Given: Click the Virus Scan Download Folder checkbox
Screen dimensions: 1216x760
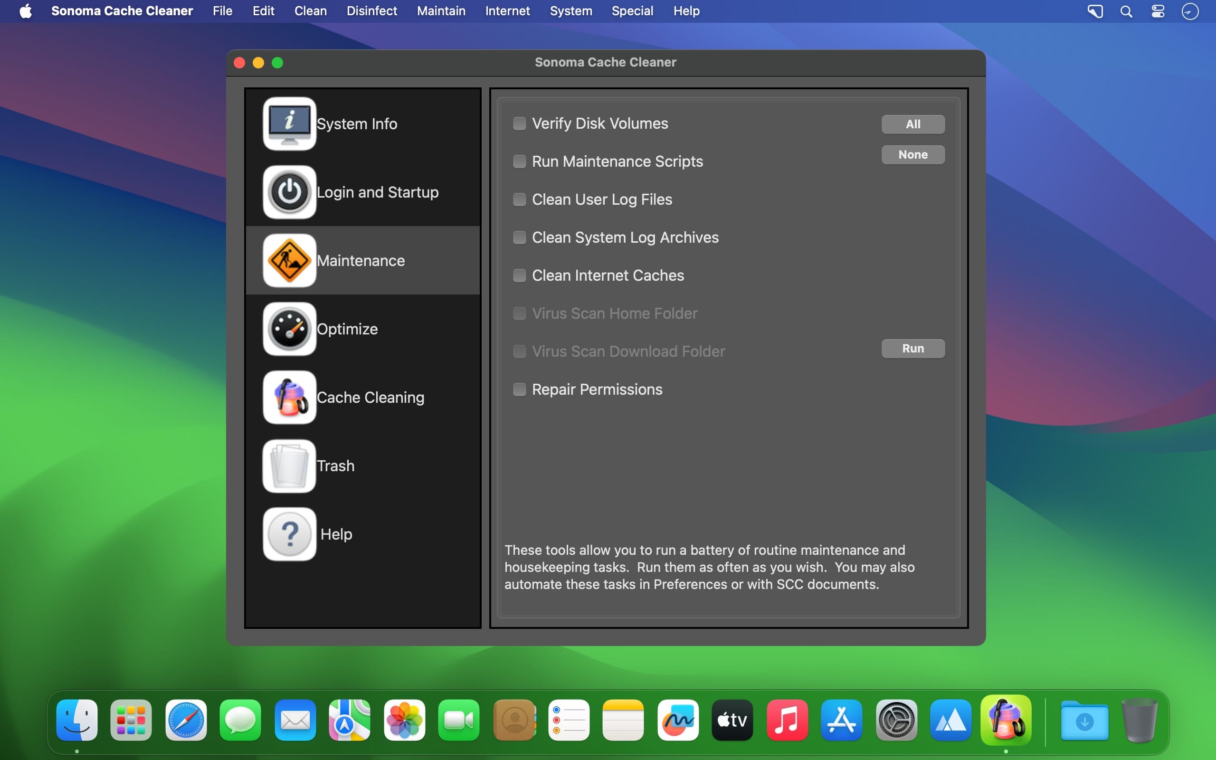Looking at the screenshot, I should pos(520,351).
